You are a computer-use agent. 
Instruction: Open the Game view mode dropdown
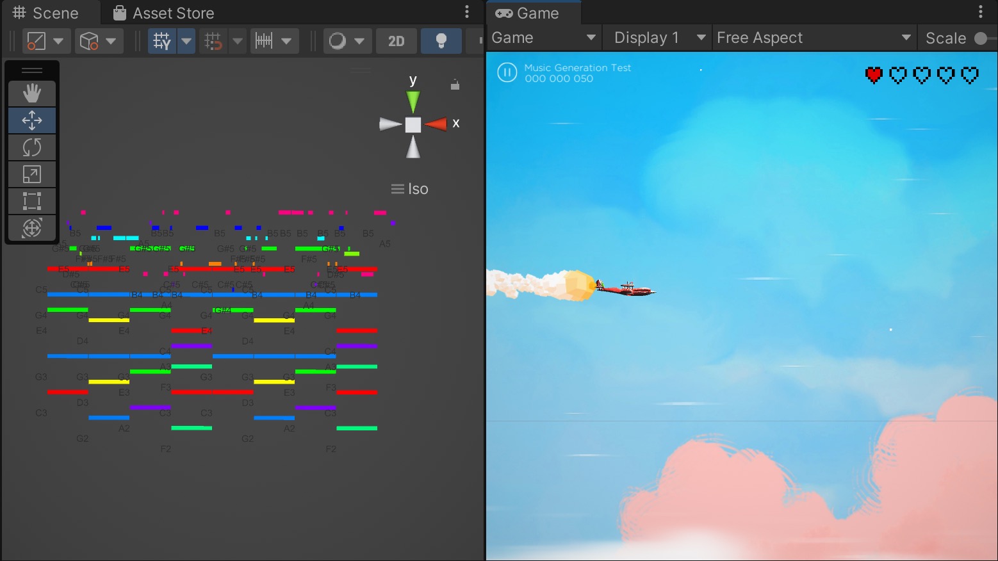click(544, 38)
